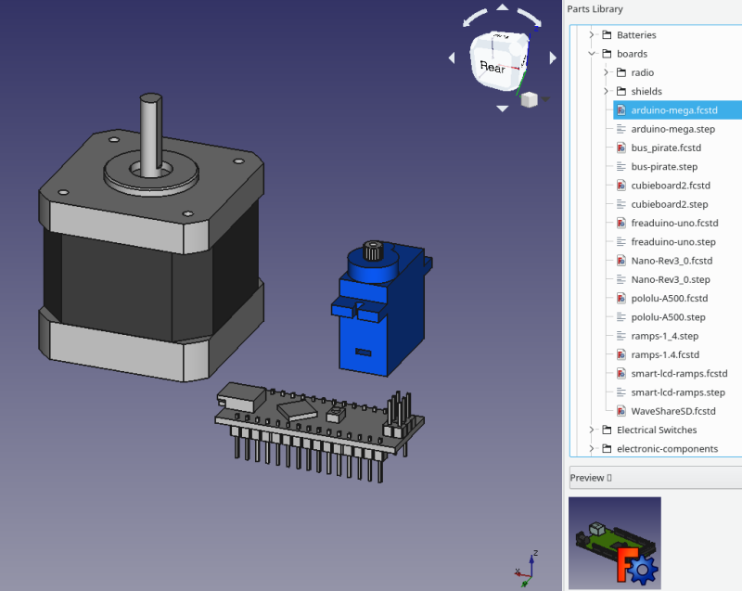This screenshot has height=591, width=742.
Task: Choose Nano-Rev3_0.fcstd from the boards list
Action: click(x=671, y=261)
